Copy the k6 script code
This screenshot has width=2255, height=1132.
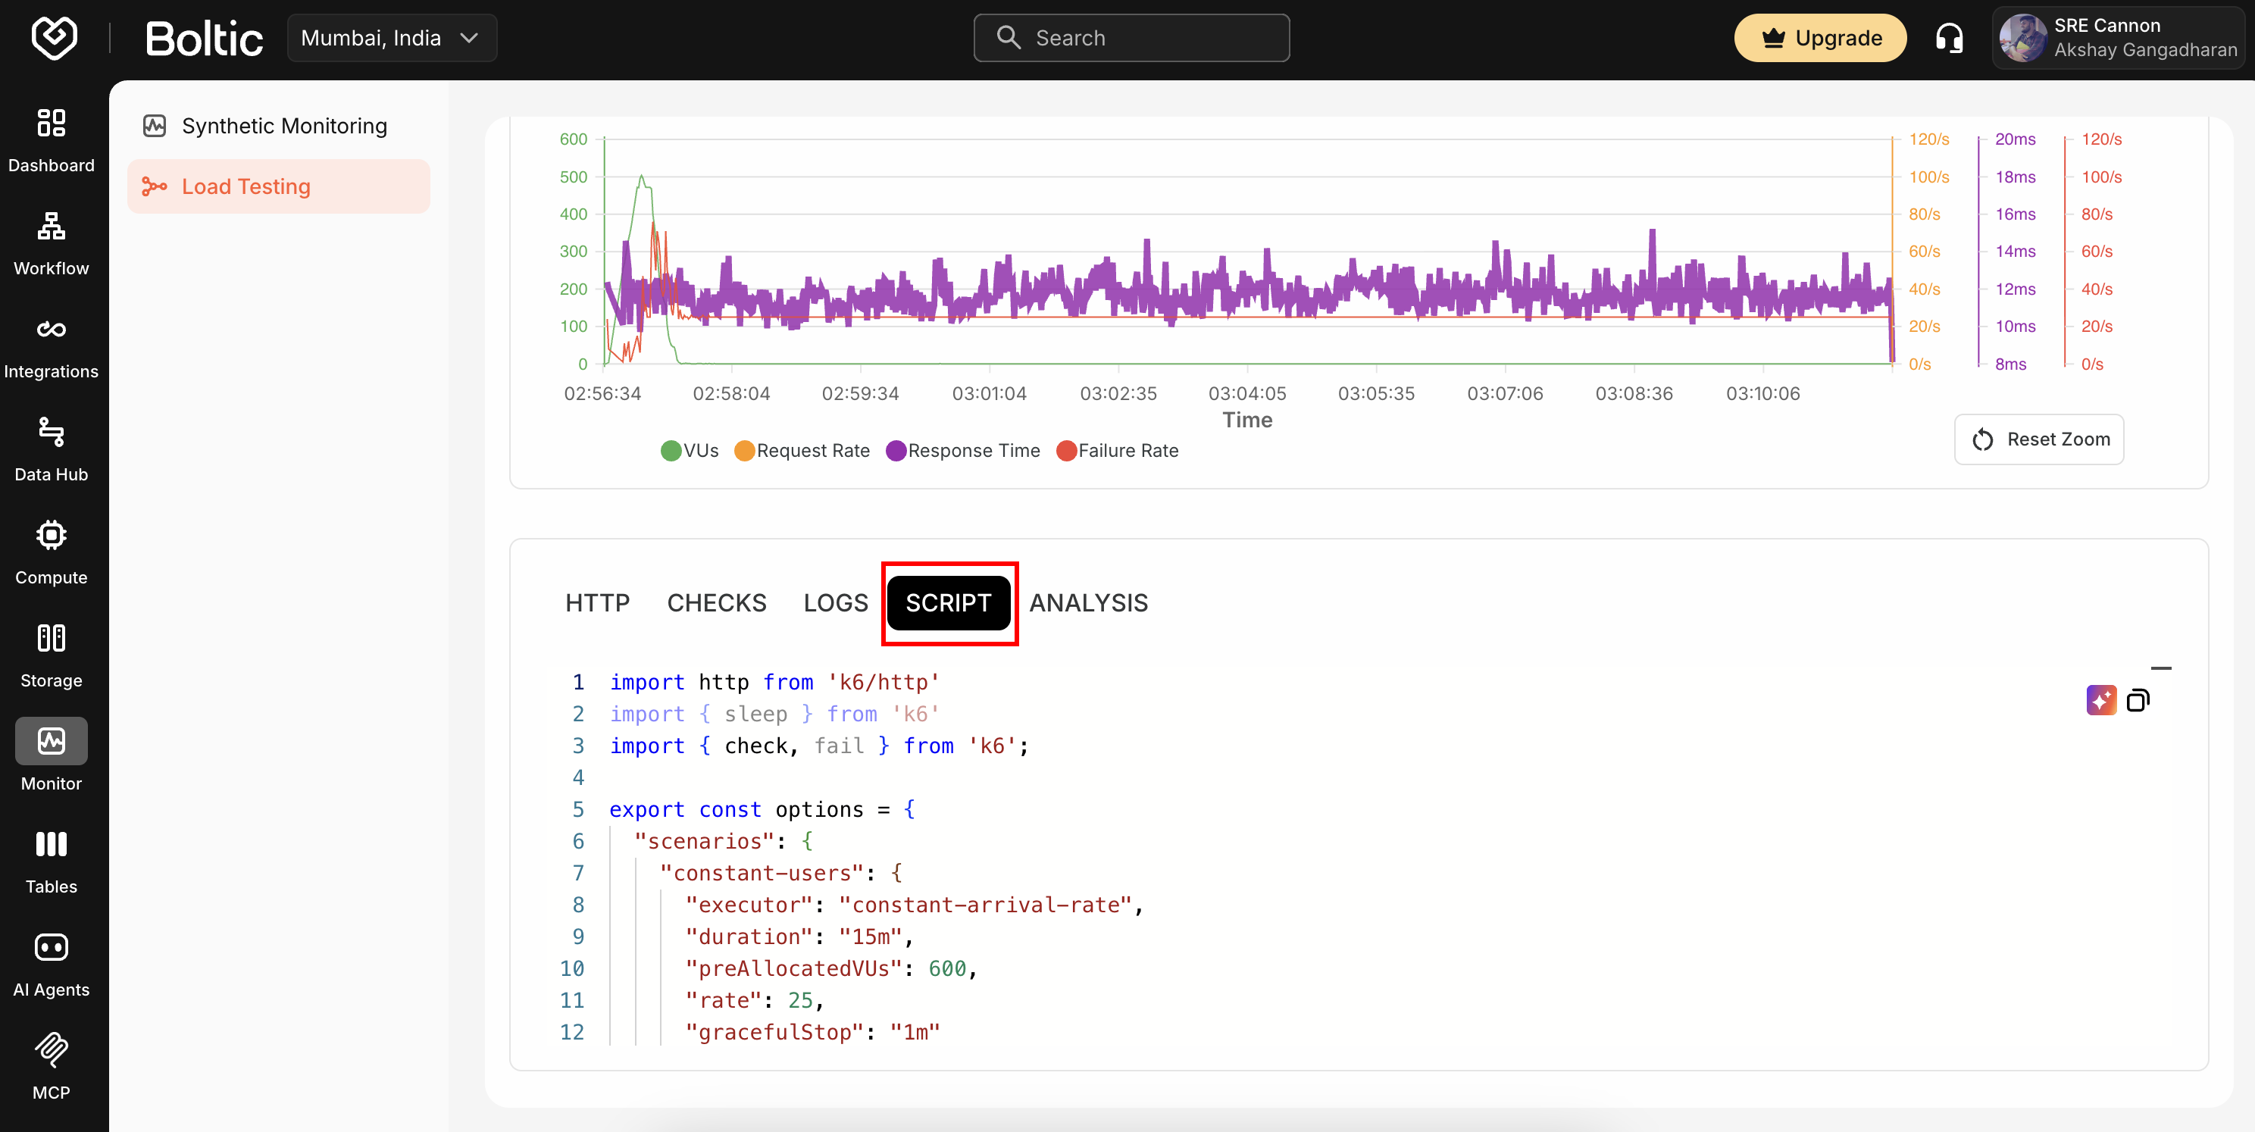pyautogui.click(x=2140, y=700)
